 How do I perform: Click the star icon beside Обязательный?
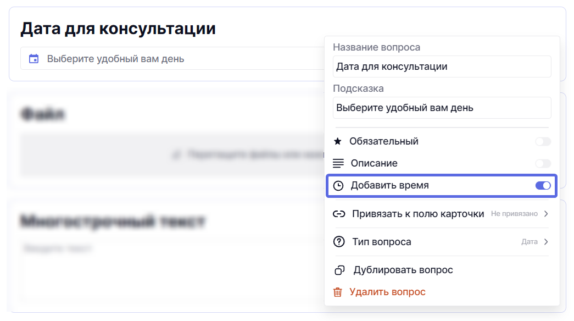click(x=338, y=141)
